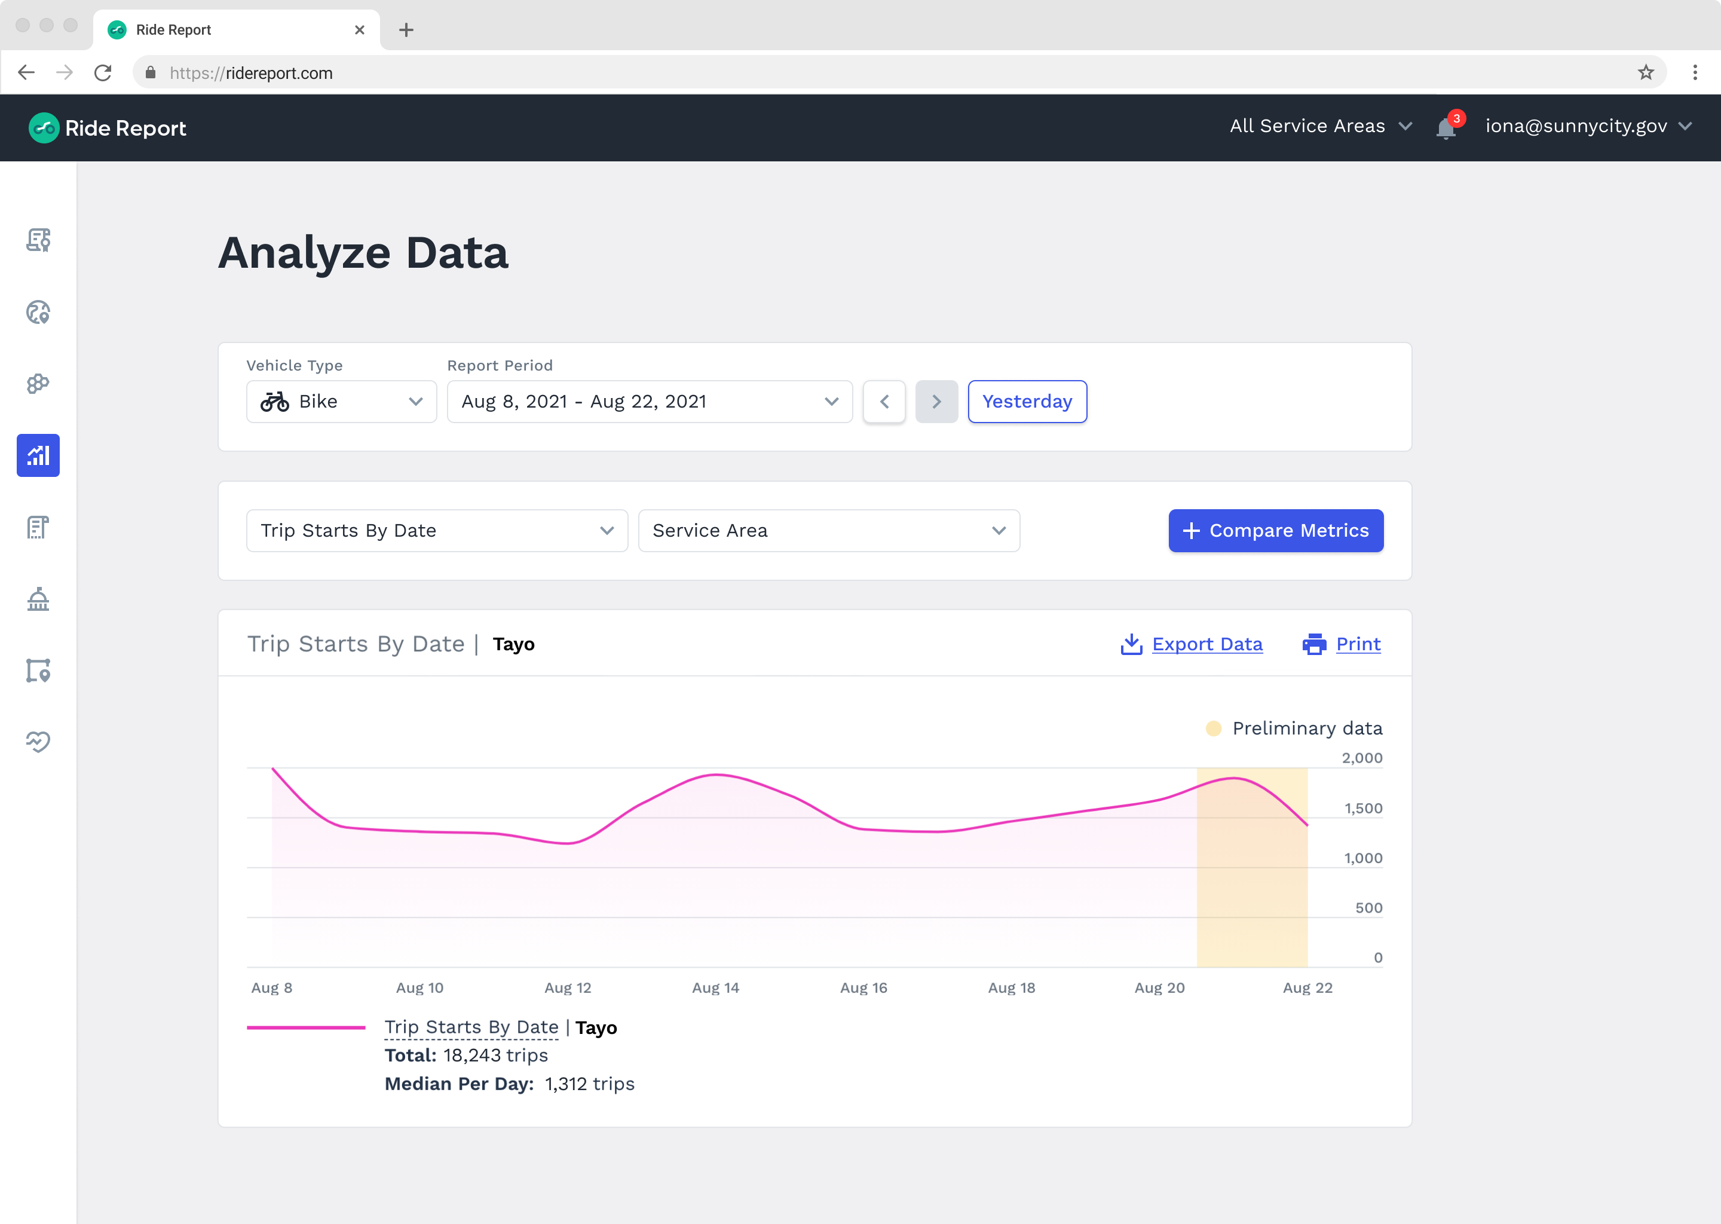Open the browser three-dot menu

1695,72
